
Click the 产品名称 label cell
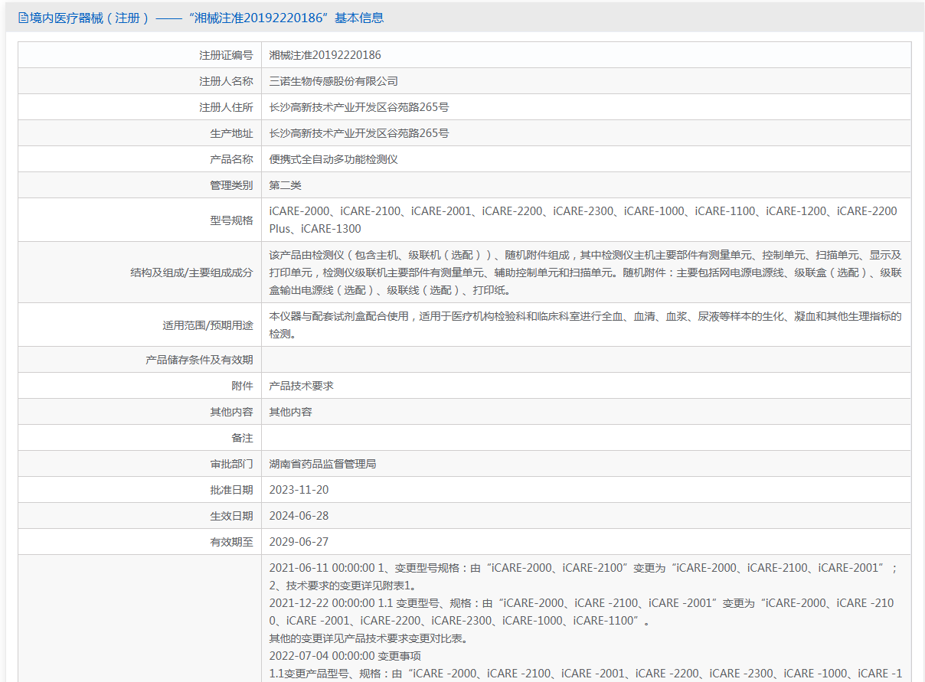[x=139, y=159]
